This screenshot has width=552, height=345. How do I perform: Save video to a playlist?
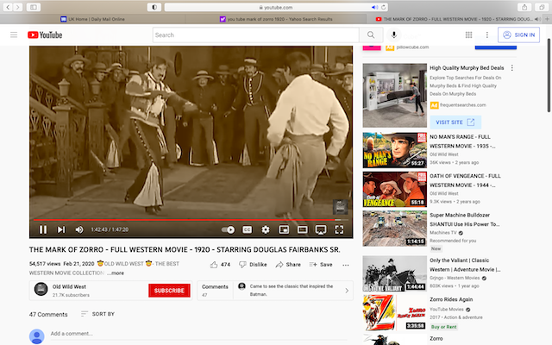click(320, 265)
